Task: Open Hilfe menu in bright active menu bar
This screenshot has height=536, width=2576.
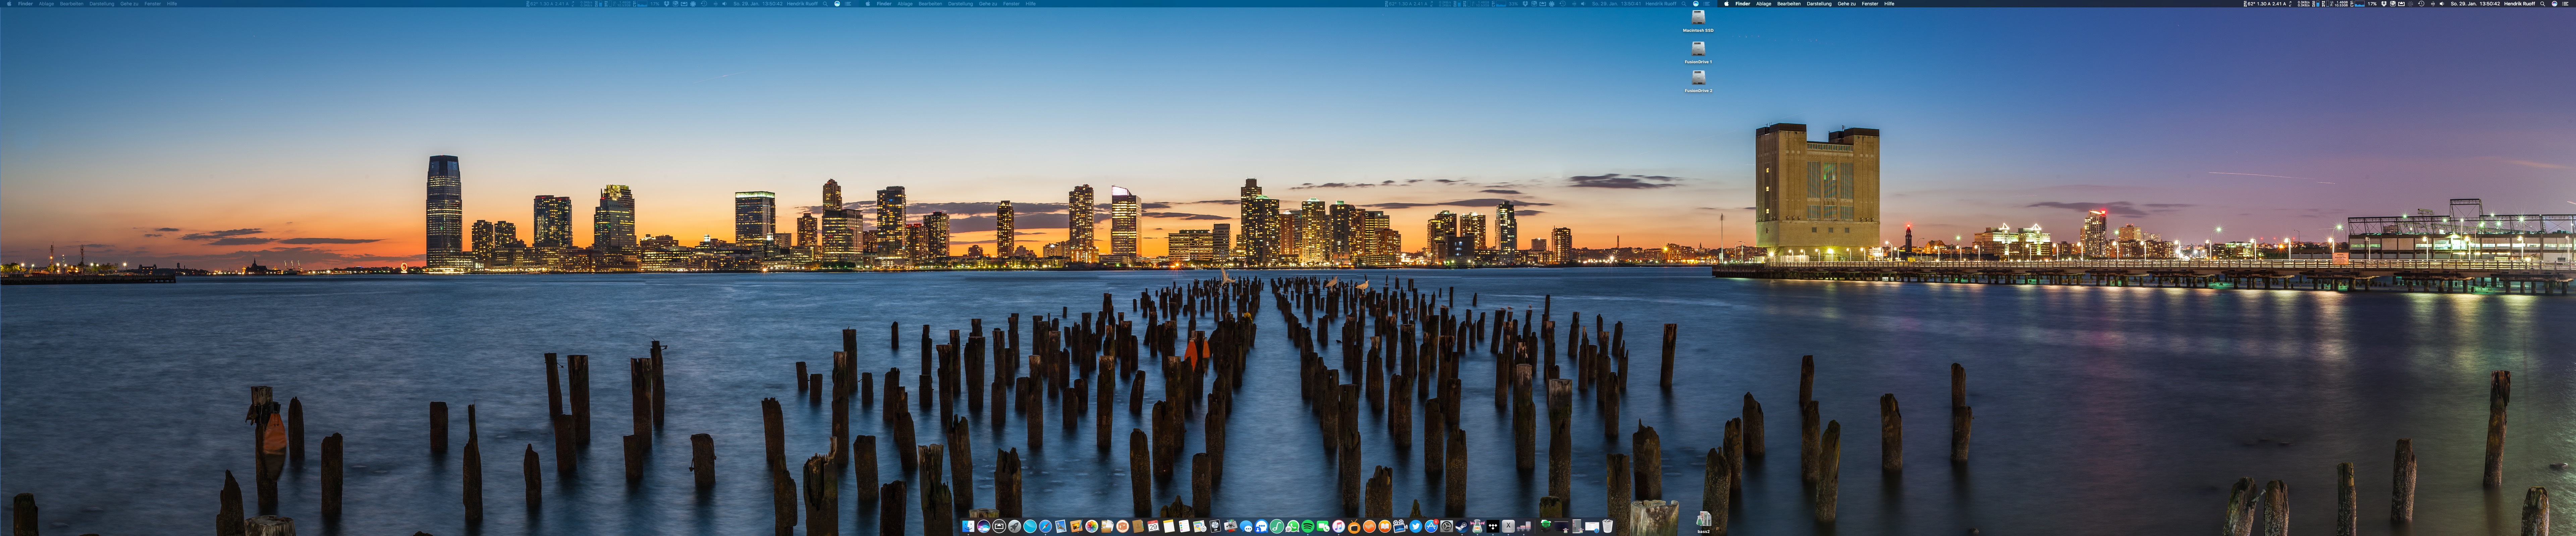Action: 1889,4
